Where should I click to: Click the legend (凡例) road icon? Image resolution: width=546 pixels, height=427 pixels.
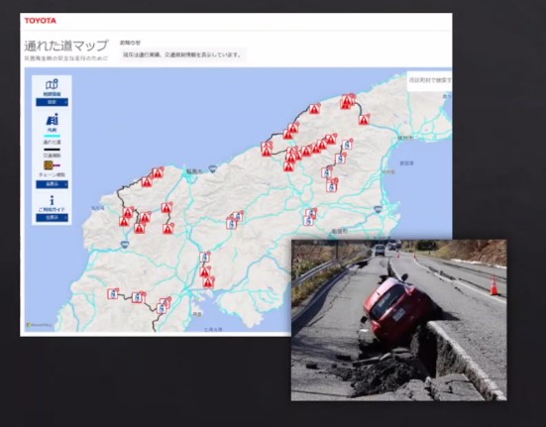click(x=52, y=119)
